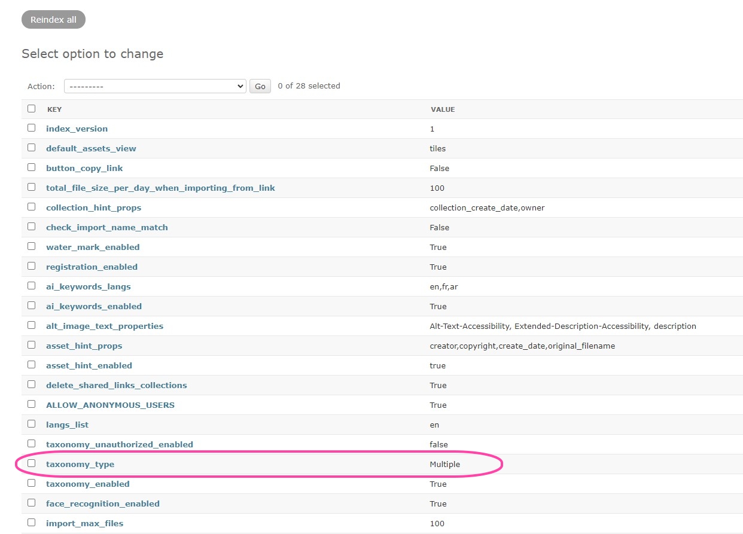Viewport: 743px width, 534px height.
Task: Click the 'tiles' value text
Action: click(438, 148)
